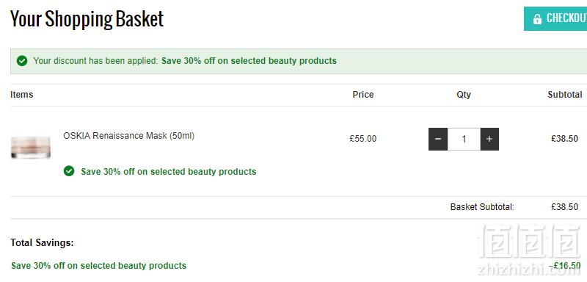Click Total Savings Save 30% off line

98,266
